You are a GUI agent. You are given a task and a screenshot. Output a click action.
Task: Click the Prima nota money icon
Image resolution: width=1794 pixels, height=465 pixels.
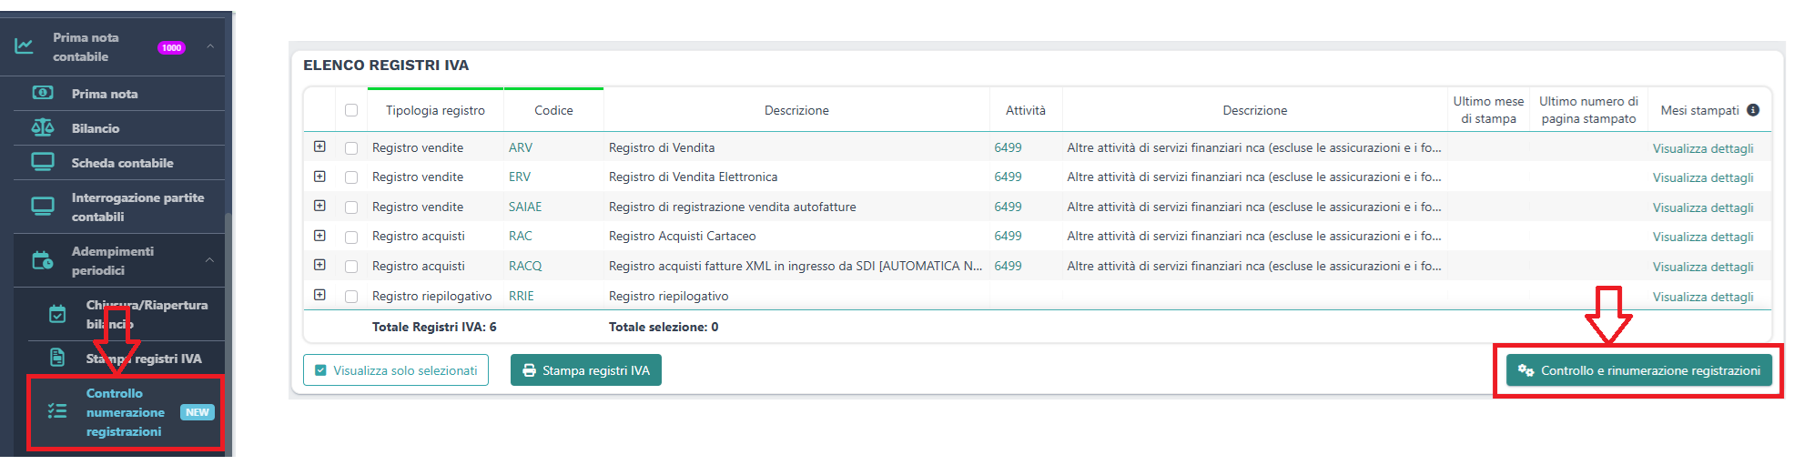pyautogui.click(x=43, y=93)
